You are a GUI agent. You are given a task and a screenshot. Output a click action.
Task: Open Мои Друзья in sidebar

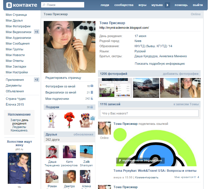tap(14, 21)
